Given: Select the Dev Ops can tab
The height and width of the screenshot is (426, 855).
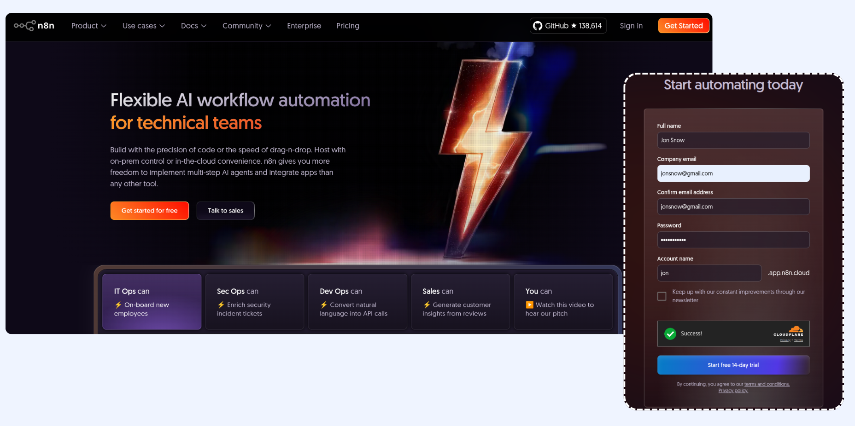Looking at the screenshot, I should 357,302.
